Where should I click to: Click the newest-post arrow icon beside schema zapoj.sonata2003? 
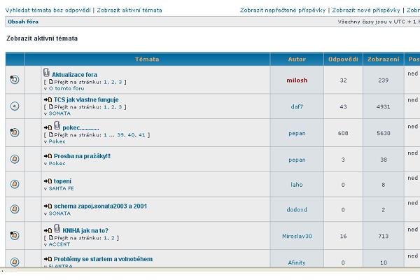pos(48,206)
